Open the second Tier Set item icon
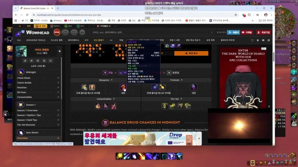The height and width of the screenshot is (167, 298). coord(172,106)
